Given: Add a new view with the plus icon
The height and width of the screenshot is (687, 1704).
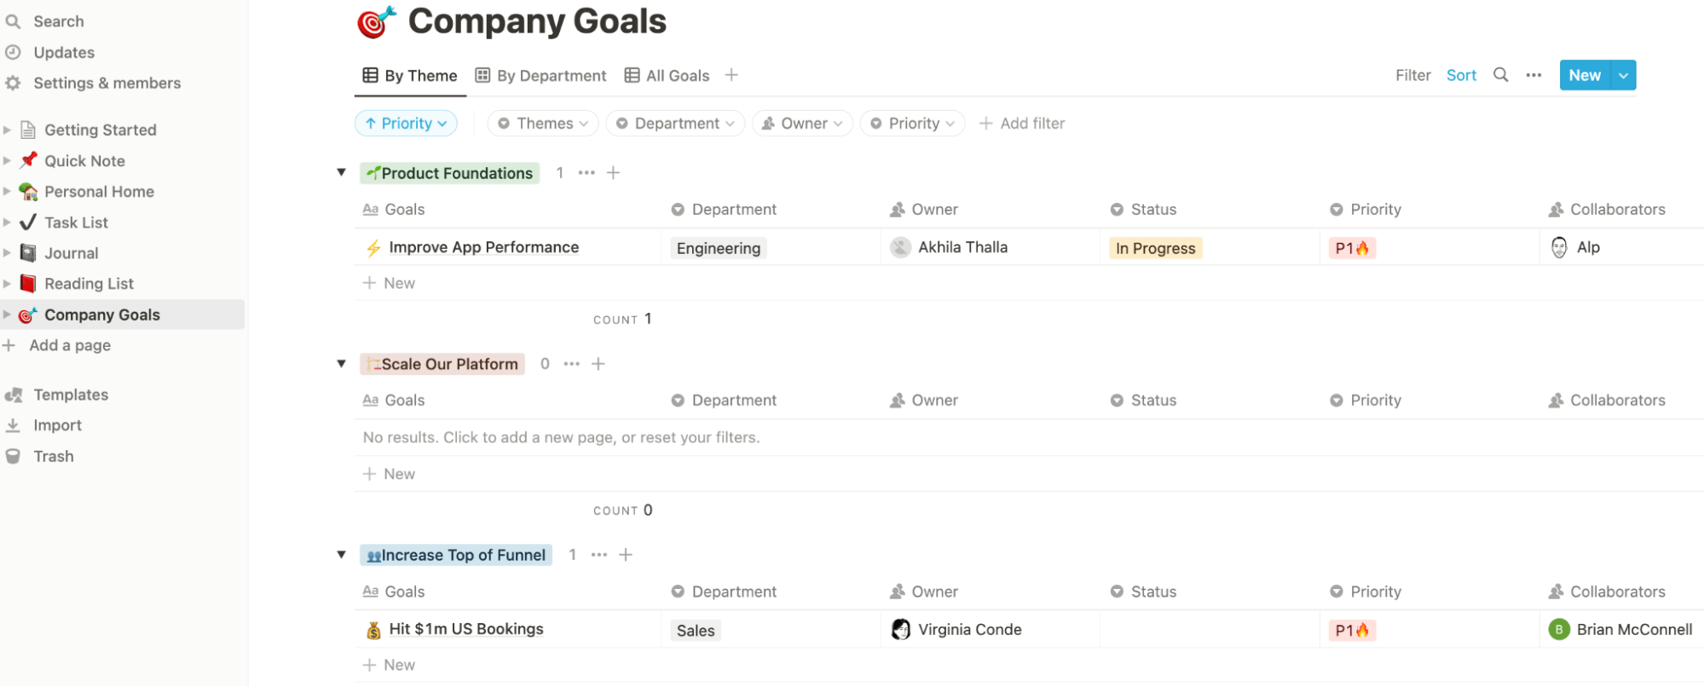Looking at the screenshot, I should [x=731, y=75].
